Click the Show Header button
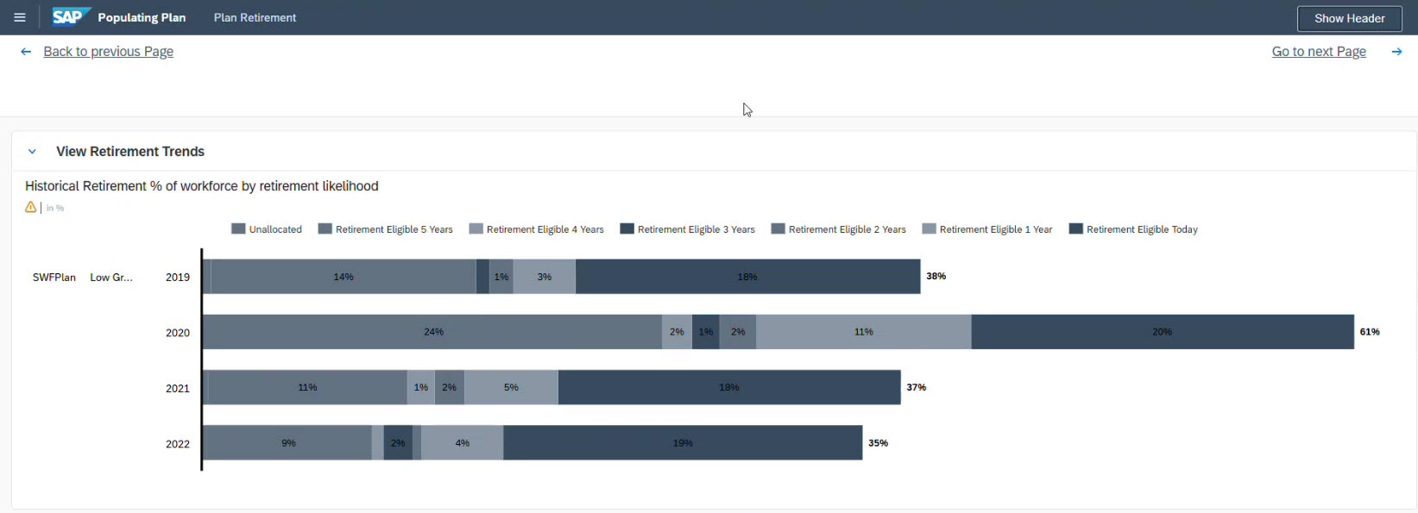Viewport: 1418px width, 513px height. tap(1349, 18)
